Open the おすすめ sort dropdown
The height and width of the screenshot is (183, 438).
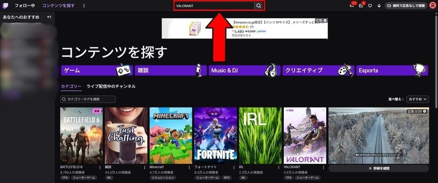click(x=417, y=99)
